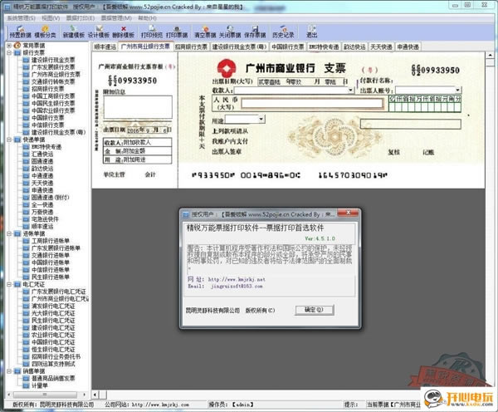The height and width of the screenshot is (412, 498).
Task: Select 交通银行转帐支票 in the tree
Action: [53, 81]
